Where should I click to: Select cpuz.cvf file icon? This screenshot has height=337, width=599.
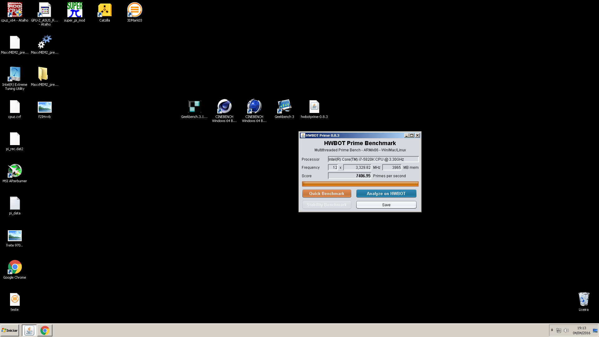click(15, 107)
